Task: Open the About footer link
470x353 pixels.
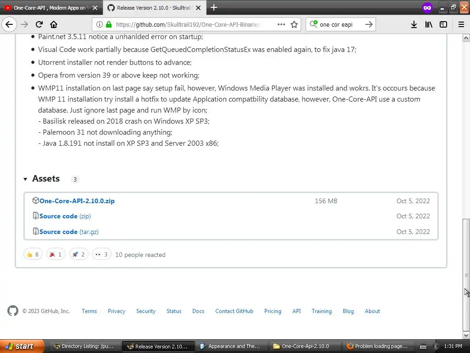Action: pos(372,311)
